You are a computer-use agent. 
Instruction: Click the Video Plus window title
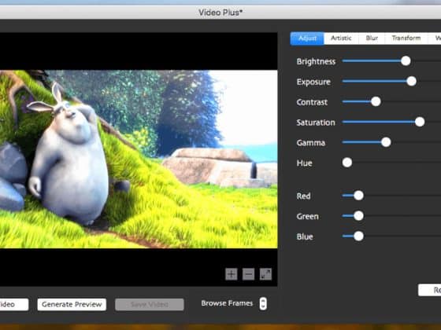pos(220,13)
